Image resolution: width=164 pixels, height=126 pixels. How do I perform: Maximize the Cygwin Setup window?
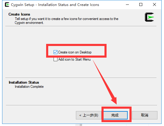coord(141,4)
